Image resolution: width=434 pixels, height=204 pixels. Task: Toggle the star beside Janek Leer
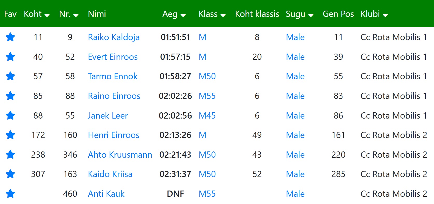click(x=10, y=115)
